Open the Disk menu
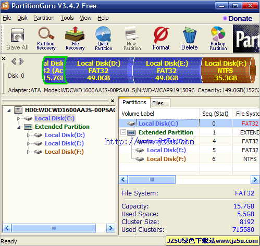Viewport: 260px width, 246px height. click(x=22, y=18)
